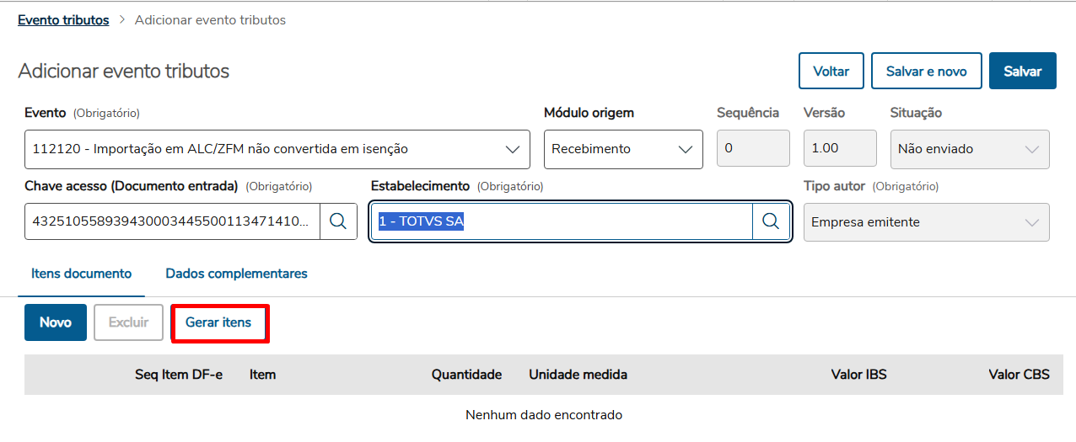
Task: Click the search icon beside Chave acesso
Action: 338,221
